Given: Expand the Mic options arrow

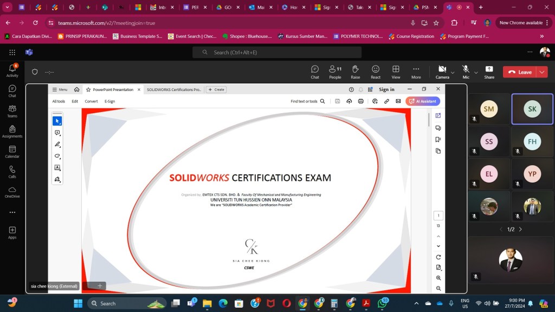Looking at the screenshot, I should pos(476,72).
